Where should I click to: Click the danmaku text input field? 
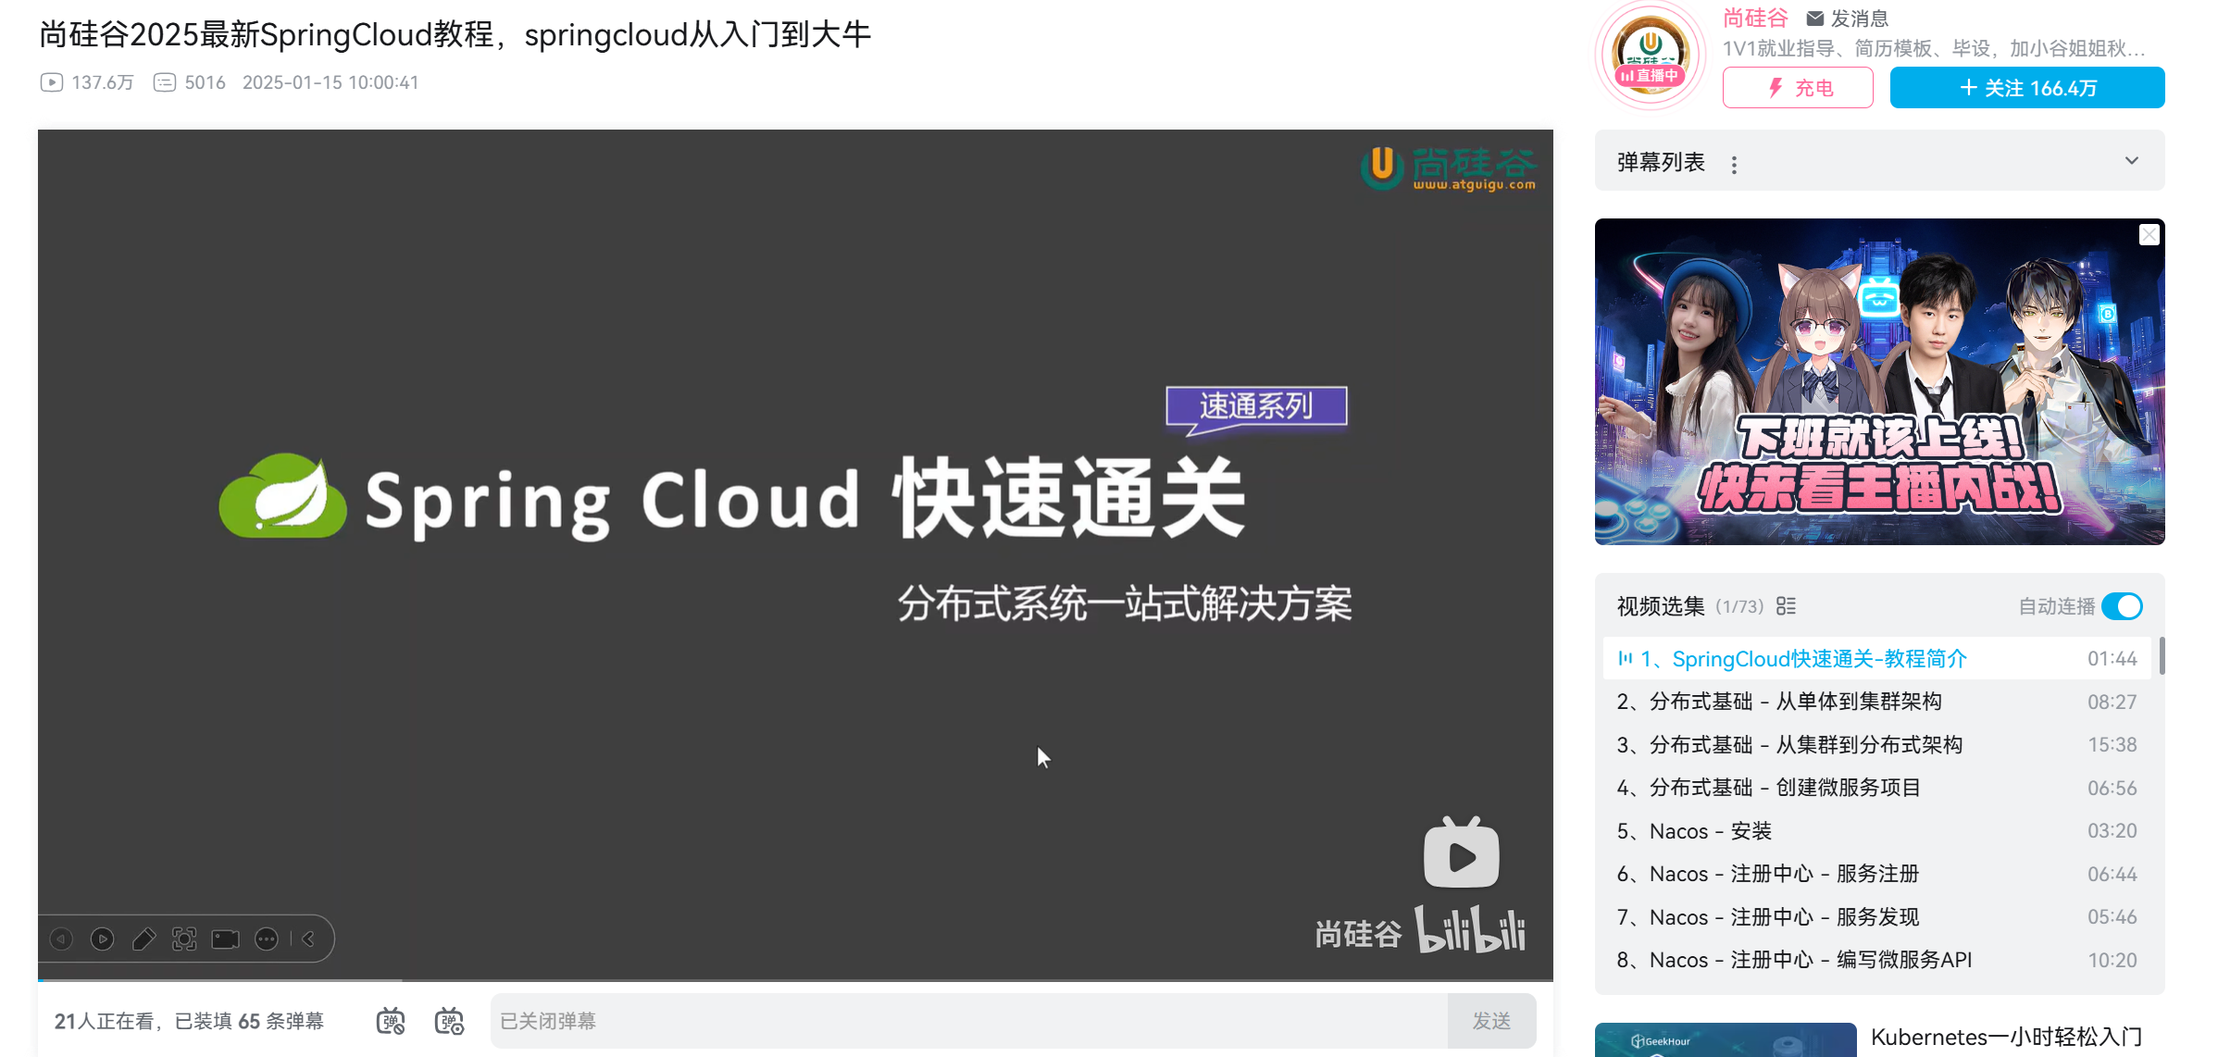click(x=968, y=1021)
